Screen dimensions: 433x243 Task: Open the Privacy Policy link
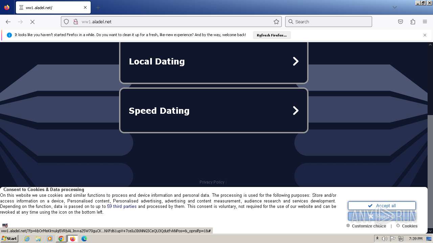[x=212, y=182]
